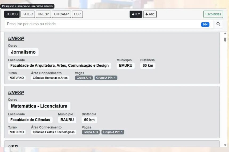This screenshot has height=152, width=229.
Task: Click Grupo A PPI: 1 in Jornalismo card
Action: point(106,78)
